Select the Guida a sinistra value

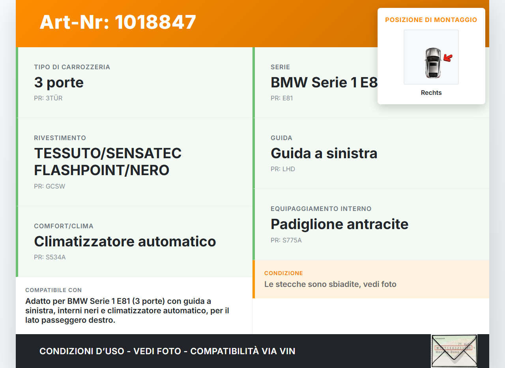pyautogui.click(x=324, y=153)
